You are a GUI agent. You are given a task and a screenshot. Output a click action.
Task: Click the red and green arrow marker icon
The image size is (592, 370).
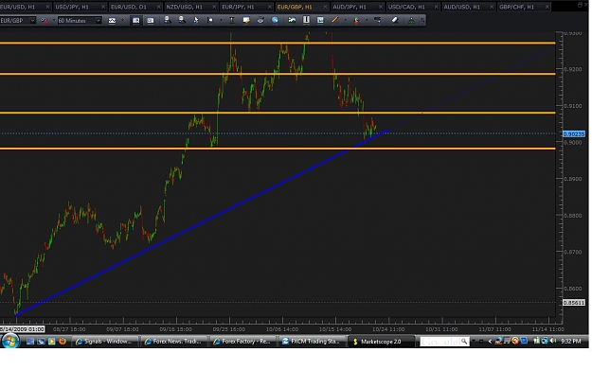356,21
